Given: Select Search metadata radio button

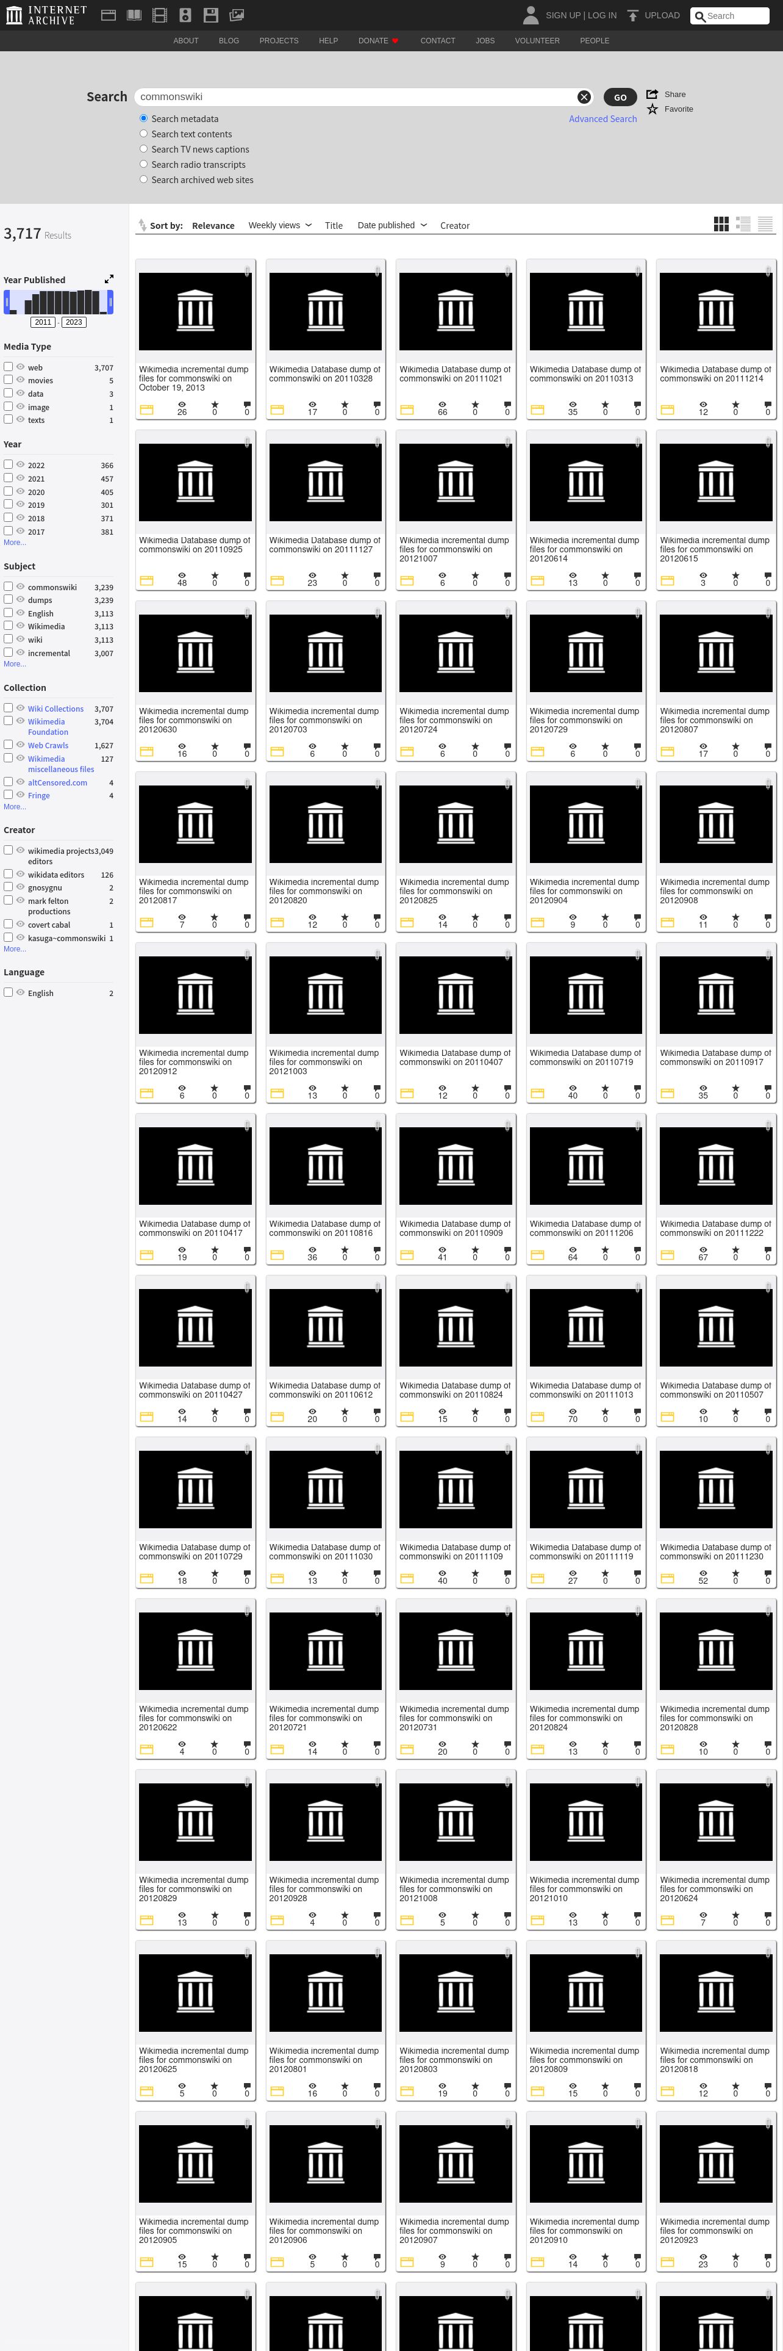Looking at the screenshot, I should [x=143, y=118].
